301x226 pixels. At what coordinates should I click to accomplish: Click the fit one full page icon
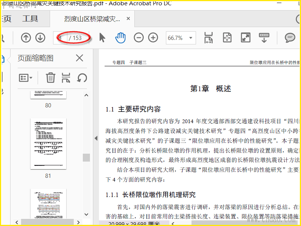[x=227, y=38]
